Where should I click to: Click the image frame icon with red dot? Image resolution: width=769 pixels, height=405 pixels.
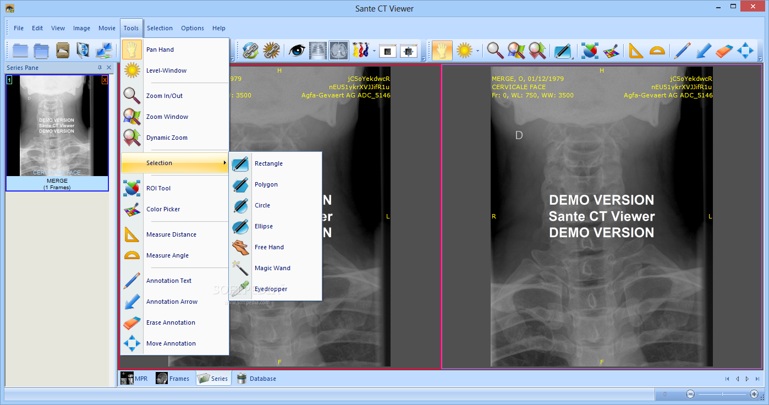pos(388,51)
